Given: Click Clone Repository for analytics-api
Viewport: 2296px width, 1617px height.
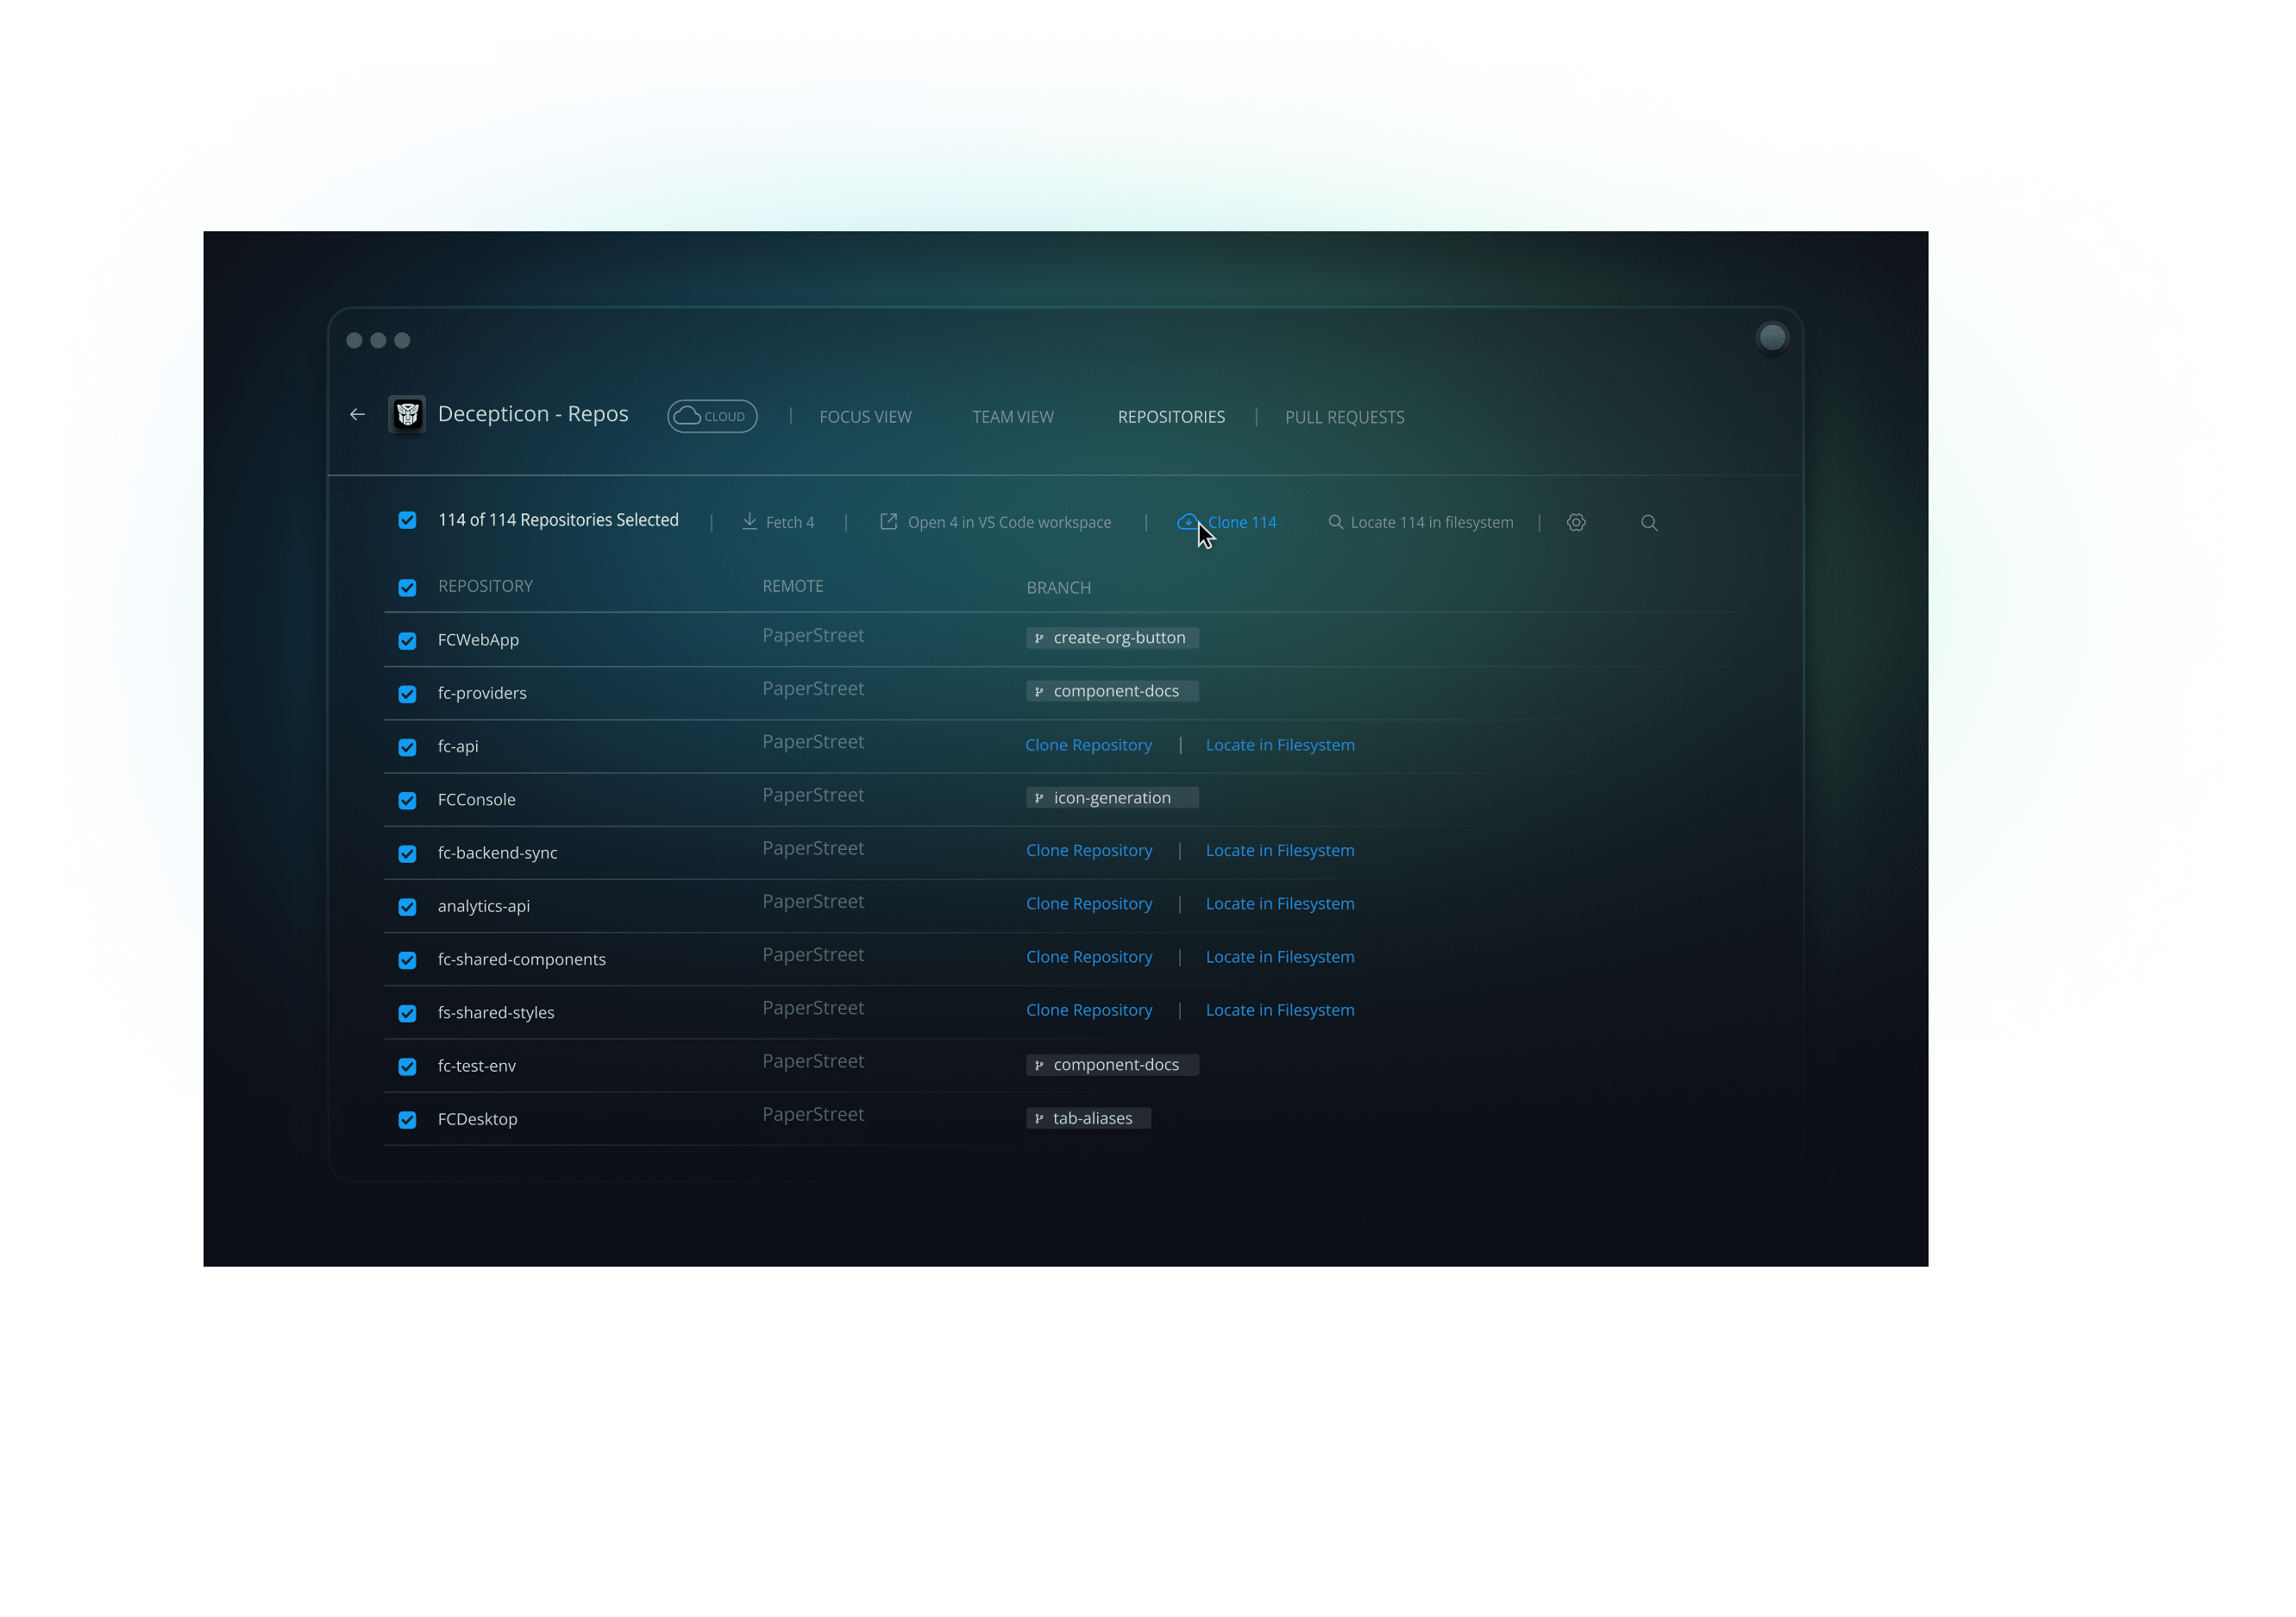Looking at the screenshot, I should (1089, 903).
